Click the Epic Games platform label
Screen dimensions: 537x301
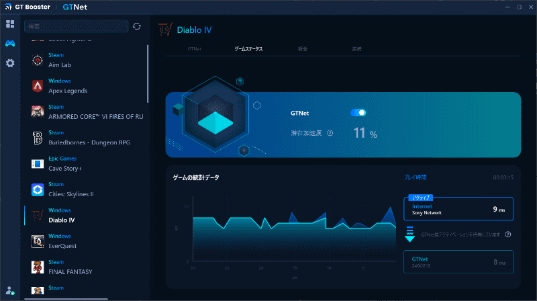point(62,159)
